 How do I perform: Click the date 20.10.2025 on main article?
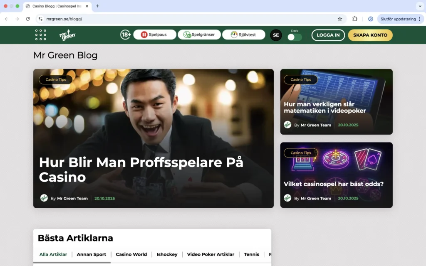pos(104,198)
